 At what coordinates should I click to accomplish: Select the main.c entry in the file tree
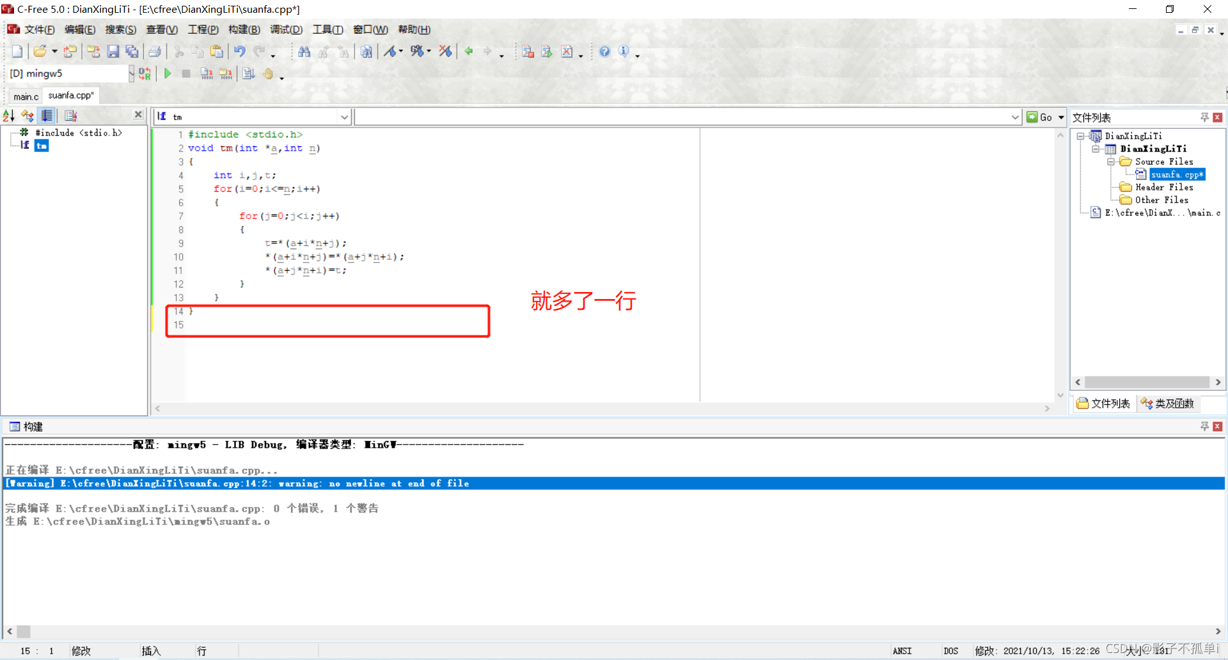(1163, 213)
